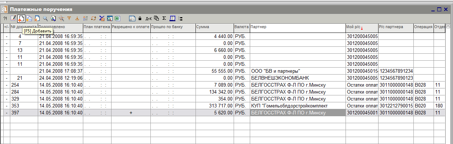
Task: Click the orange jump-to-top arrow icon
Action: coord(69,18)
